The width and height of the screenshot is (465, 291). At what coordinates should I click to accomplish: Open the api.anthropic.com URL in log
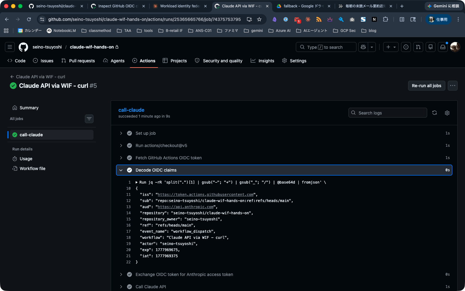tap(185, 207)
